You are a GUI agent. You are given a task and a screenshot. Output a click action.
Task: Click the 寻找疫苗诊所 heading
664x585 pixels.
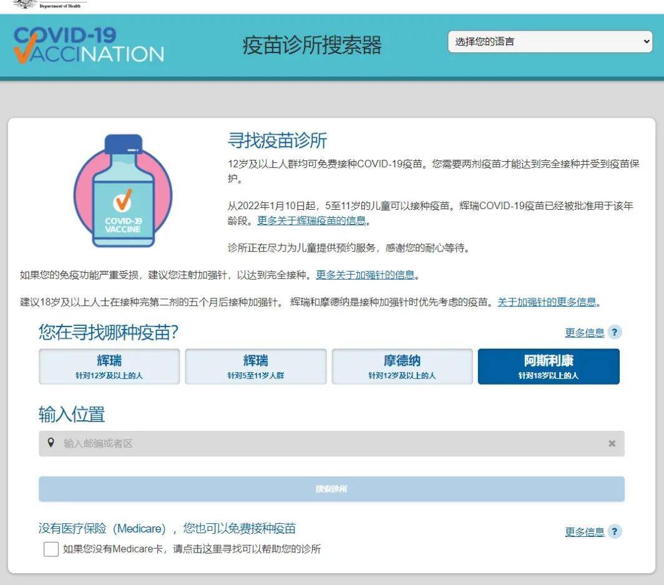277,140
